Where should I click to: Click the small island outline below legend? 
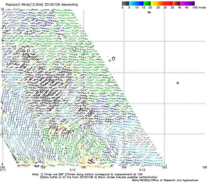click(149, 12)
